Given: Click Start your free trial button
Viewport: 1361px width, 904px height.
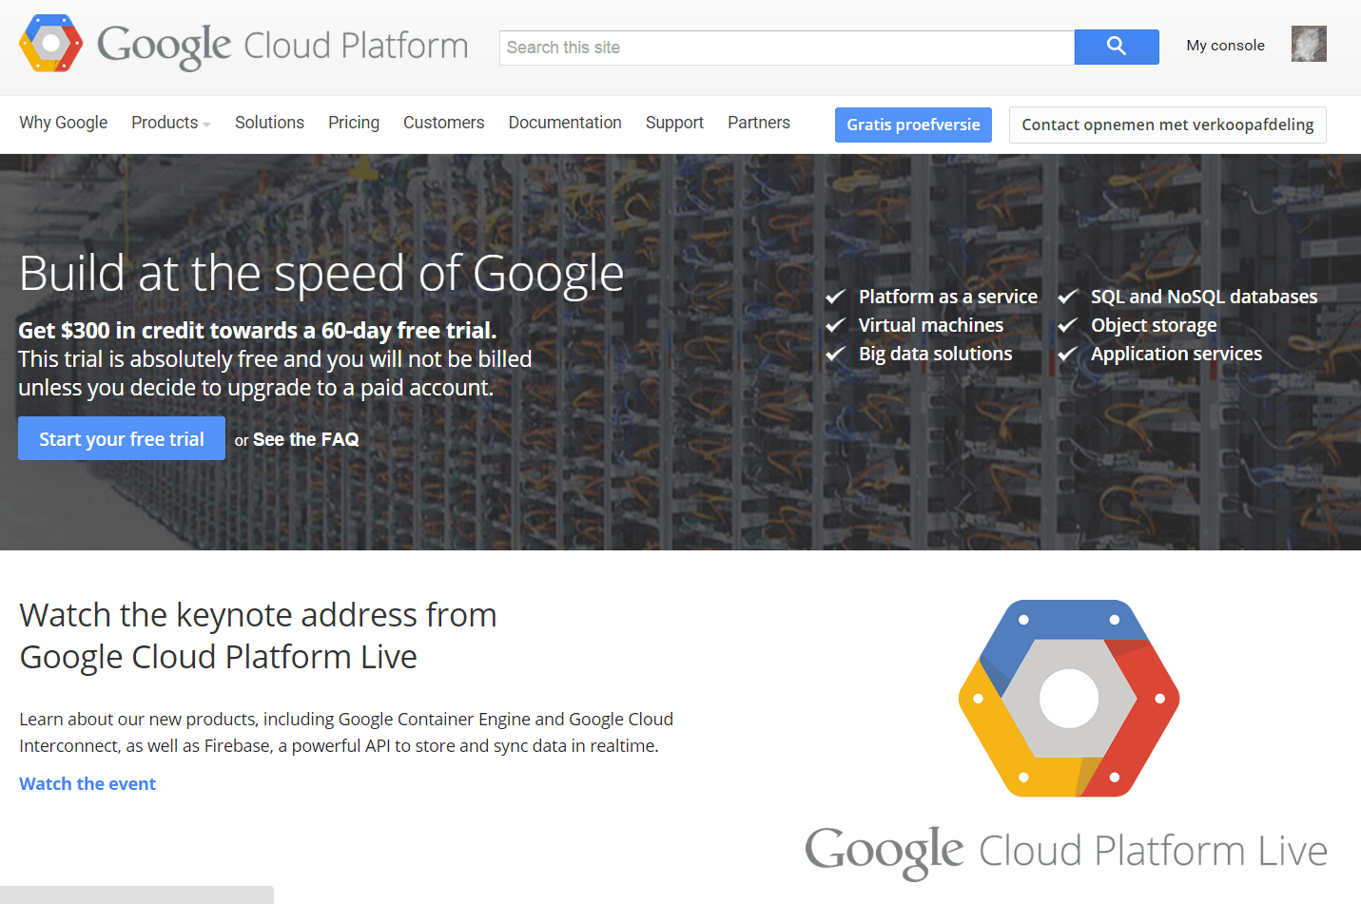Looking at the screenshot, I should pyautogui.click(x=122, y=438).
